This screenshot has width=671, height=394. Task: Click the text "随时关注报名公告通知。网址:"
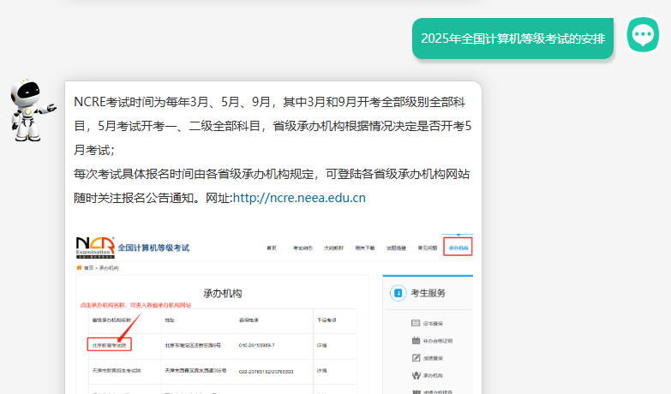153,198
